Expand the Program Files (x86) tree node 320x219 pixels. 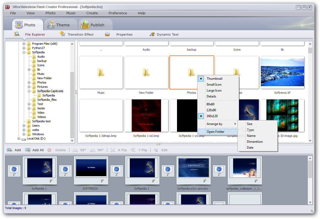tap(24, 44)
